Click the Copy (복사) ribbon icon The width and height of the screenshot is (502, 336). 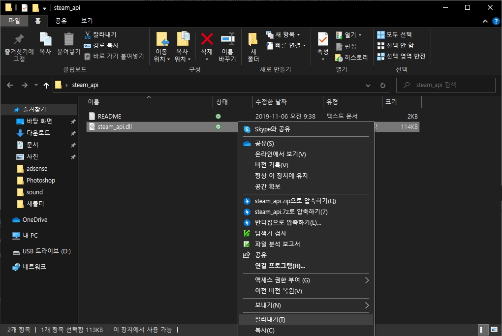(x=45, y=39)
